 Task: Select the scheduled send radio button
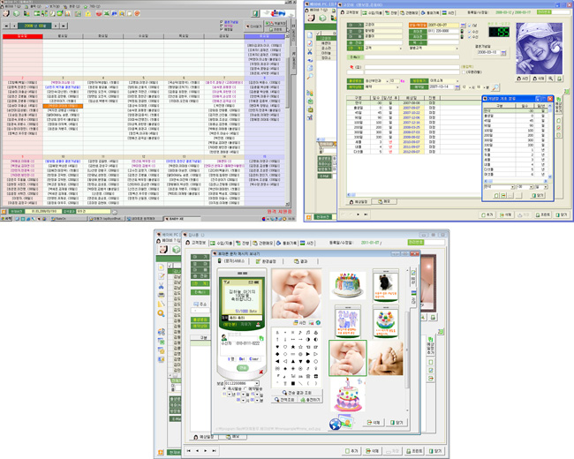click(x=245, y=388)
